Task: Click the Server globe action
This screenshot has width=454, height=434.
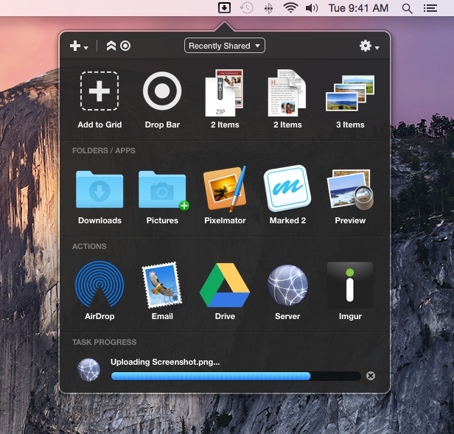Action: [287, 285]
